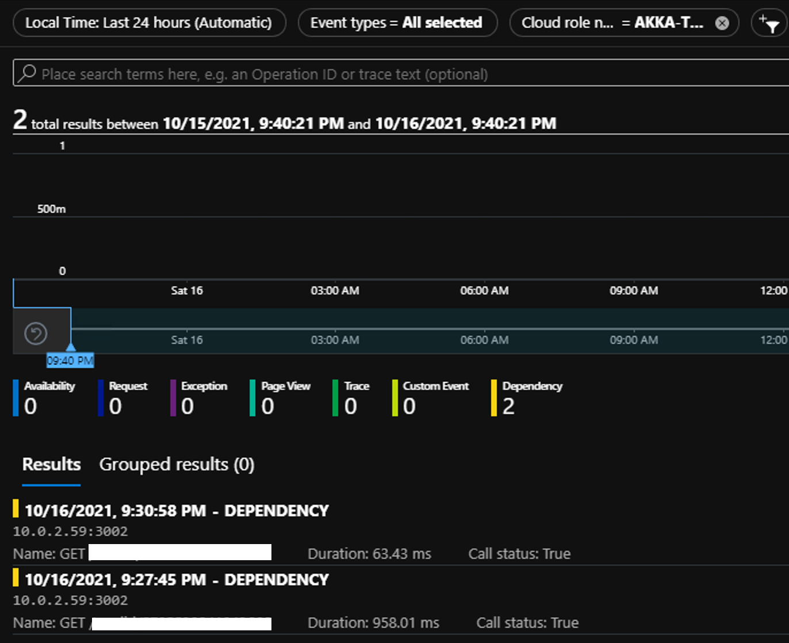Toggle the Exception events filter
Screen dimensions: 789x643
(x=172, y=397)
